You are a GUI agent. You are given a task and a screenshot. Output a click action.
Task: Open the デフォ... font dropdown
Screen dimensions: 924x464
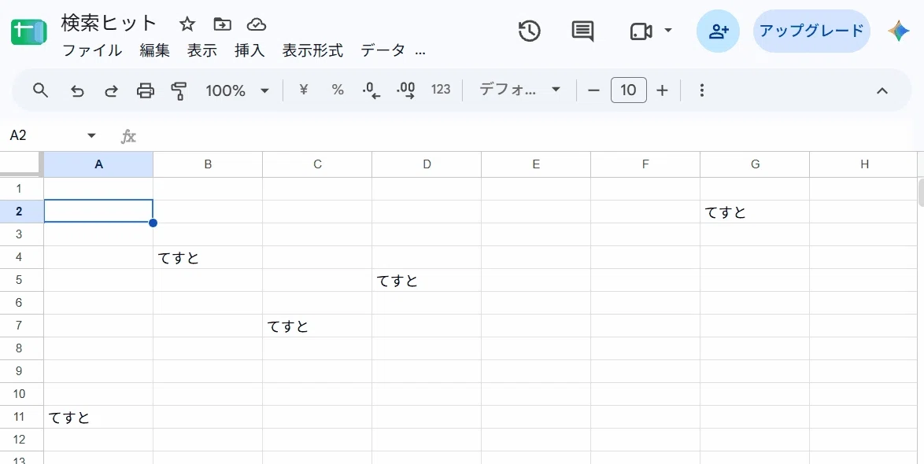coord(519,90)
